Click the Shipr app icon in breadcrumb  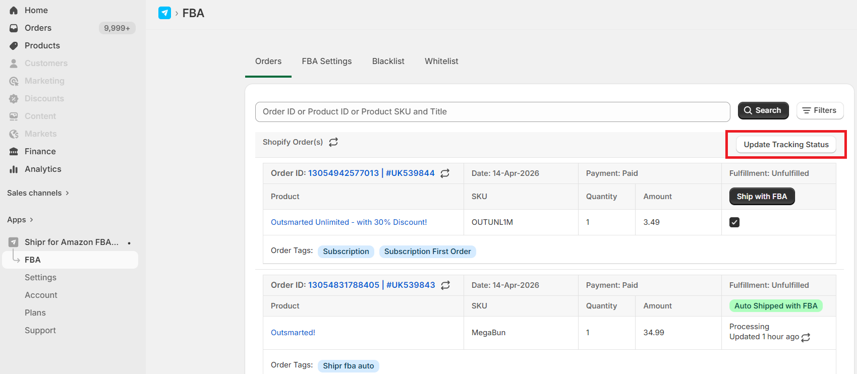coord(164,13)
